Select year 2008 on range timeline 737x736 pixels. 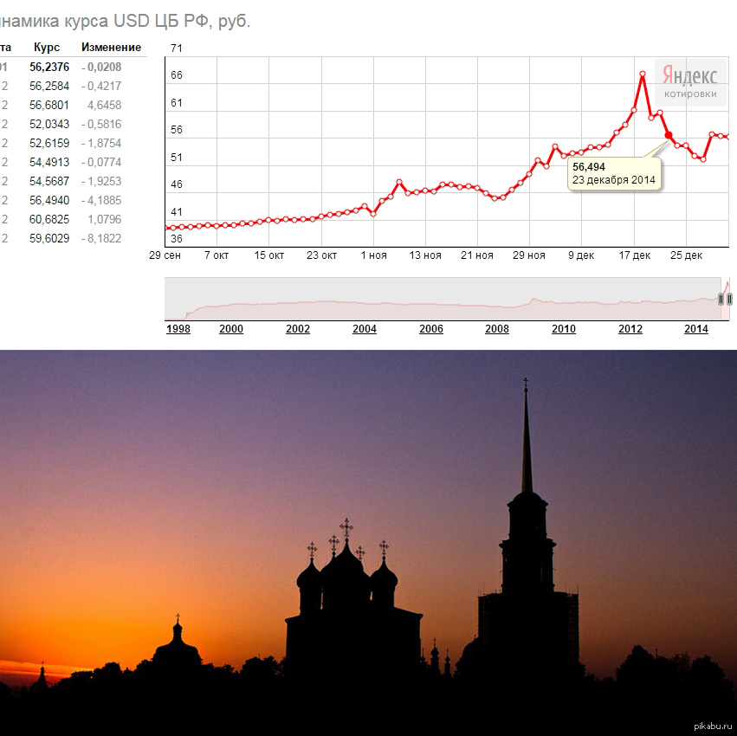click(x=497, y=329)
